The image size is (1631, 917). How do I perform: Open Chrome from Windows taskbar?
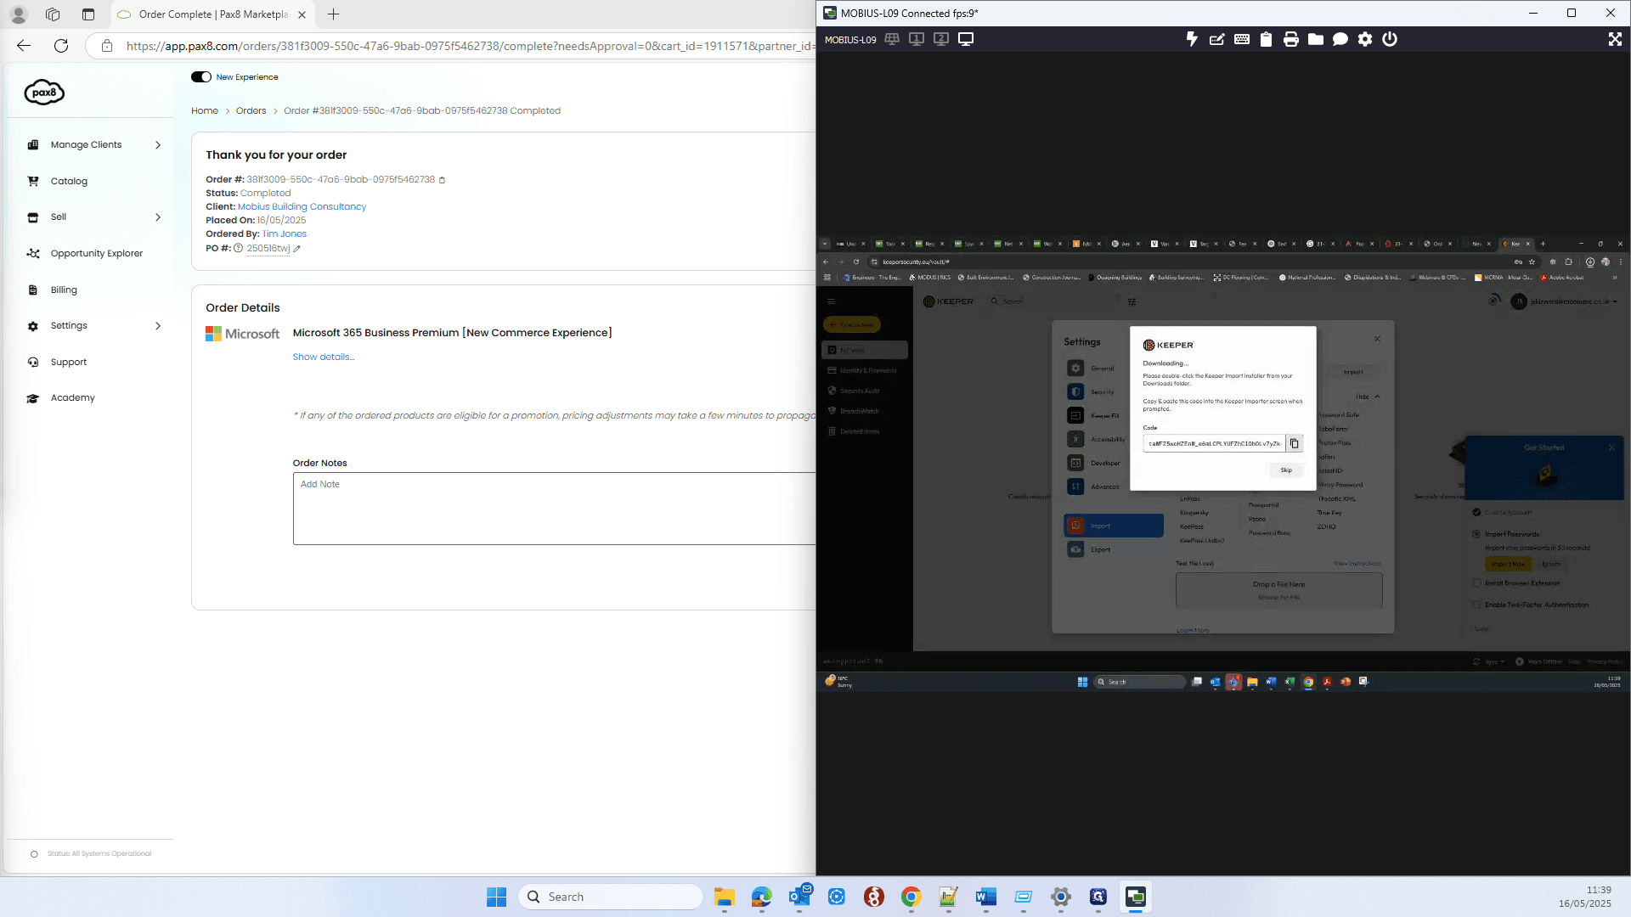[911, 897]
